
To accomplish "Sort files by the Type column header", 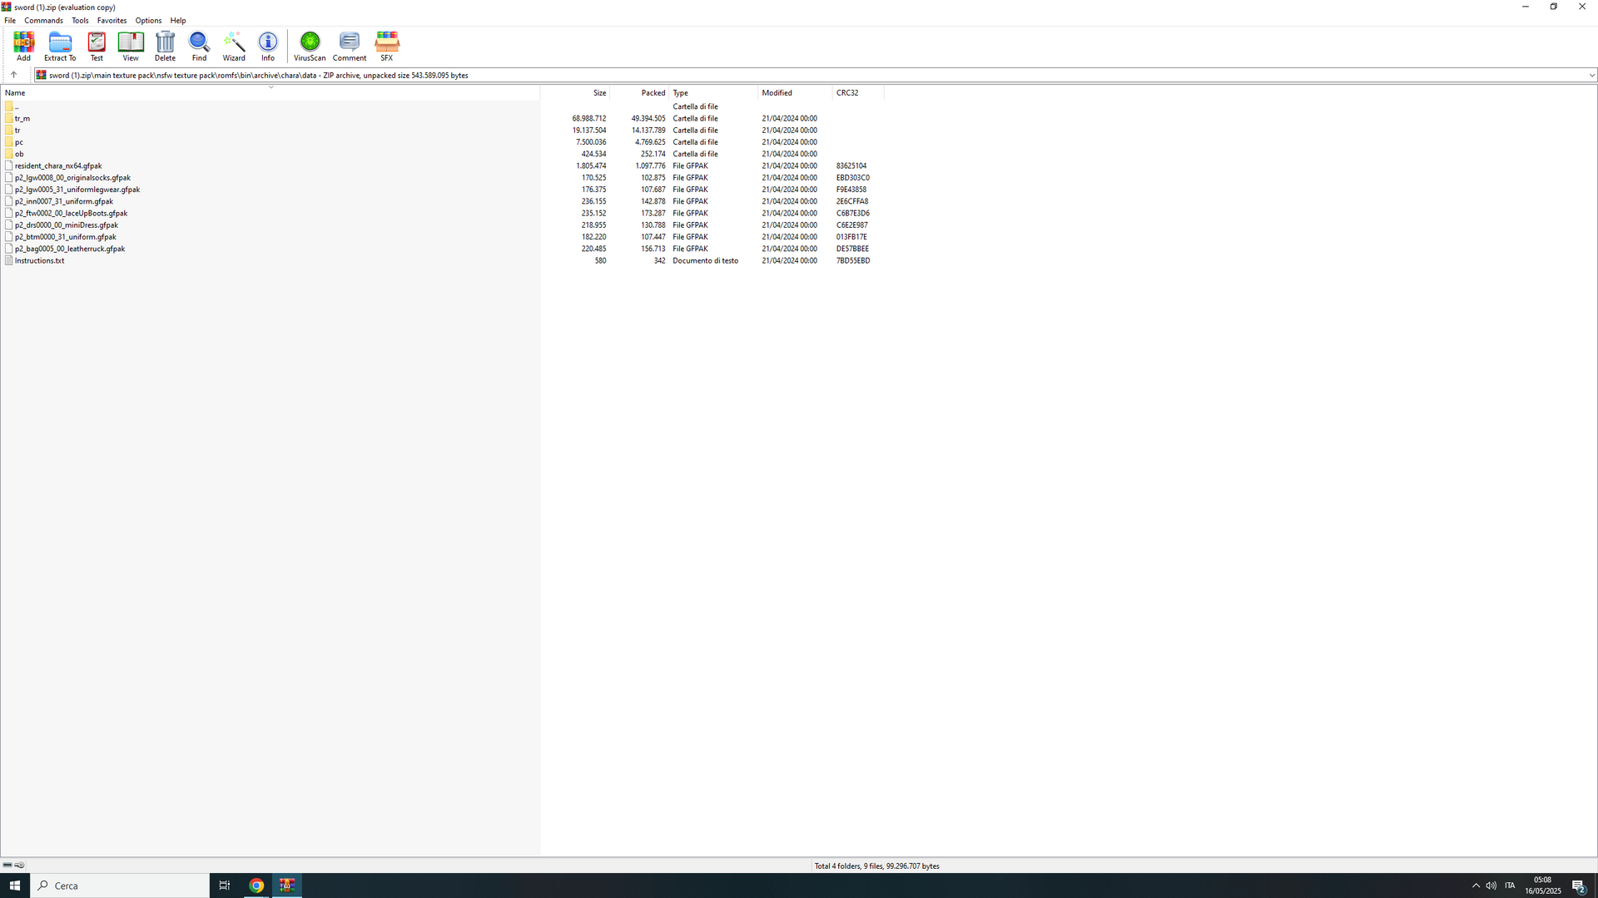I will [713, 92].
